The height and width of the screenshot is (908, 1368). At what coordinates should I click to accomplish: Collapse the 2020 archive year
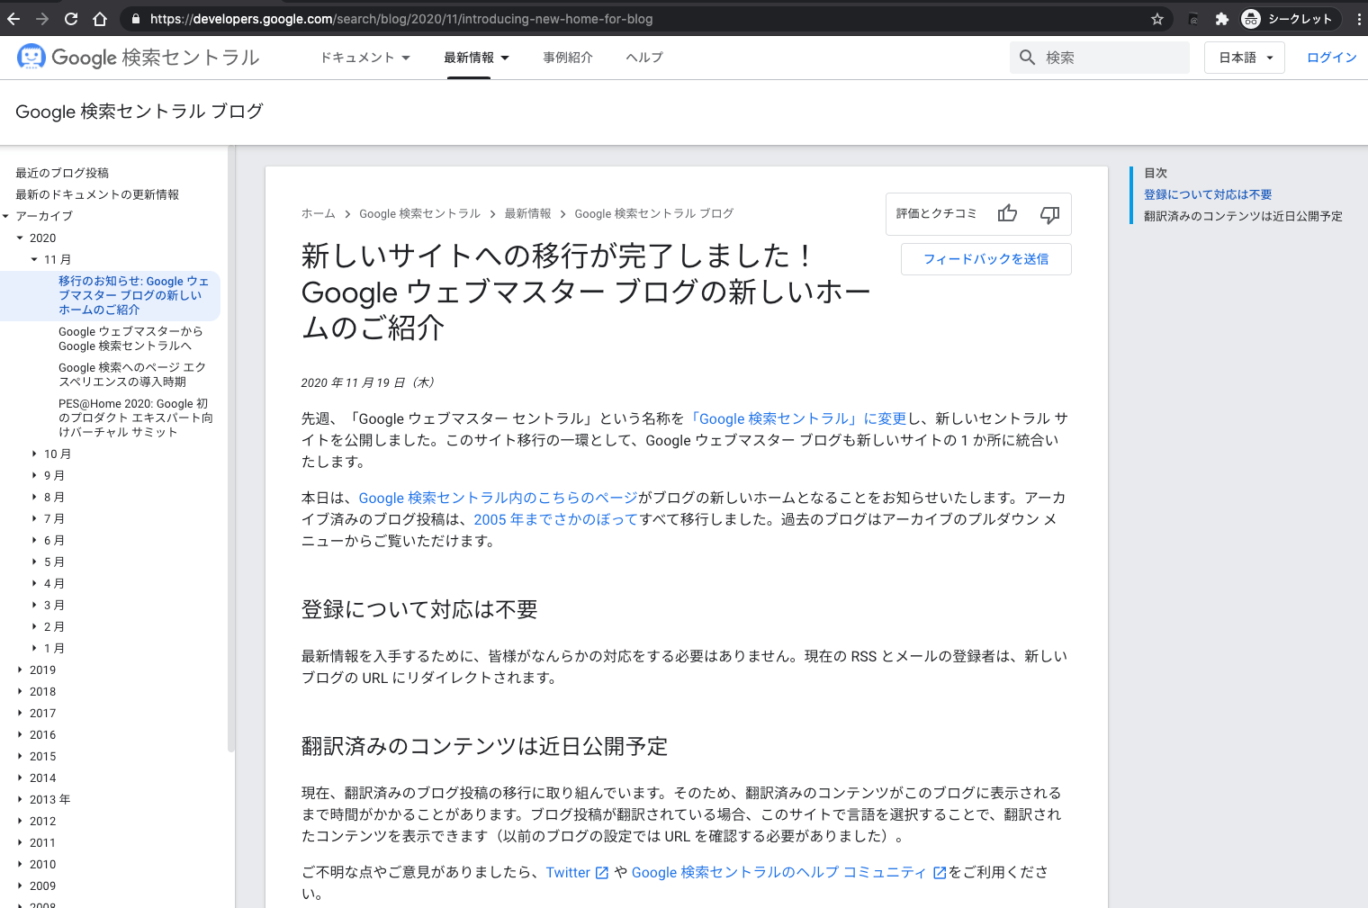pos(20,238)
